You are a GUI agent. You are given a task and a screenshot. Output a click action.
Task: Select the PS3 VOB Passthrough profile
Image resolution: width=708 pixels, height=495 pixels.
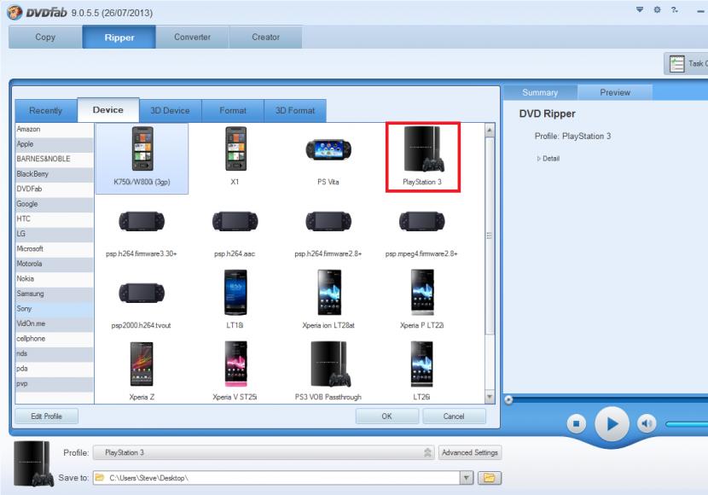(x=328, y=370)
